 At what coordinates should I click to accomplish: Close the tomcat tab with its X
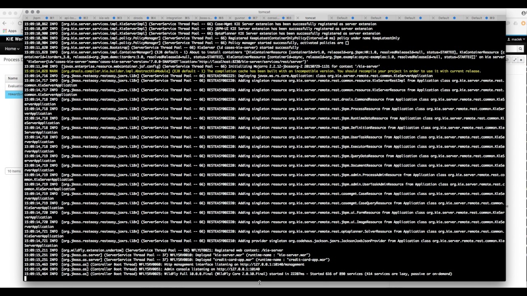pyautogui.click(x=297, y=18)
